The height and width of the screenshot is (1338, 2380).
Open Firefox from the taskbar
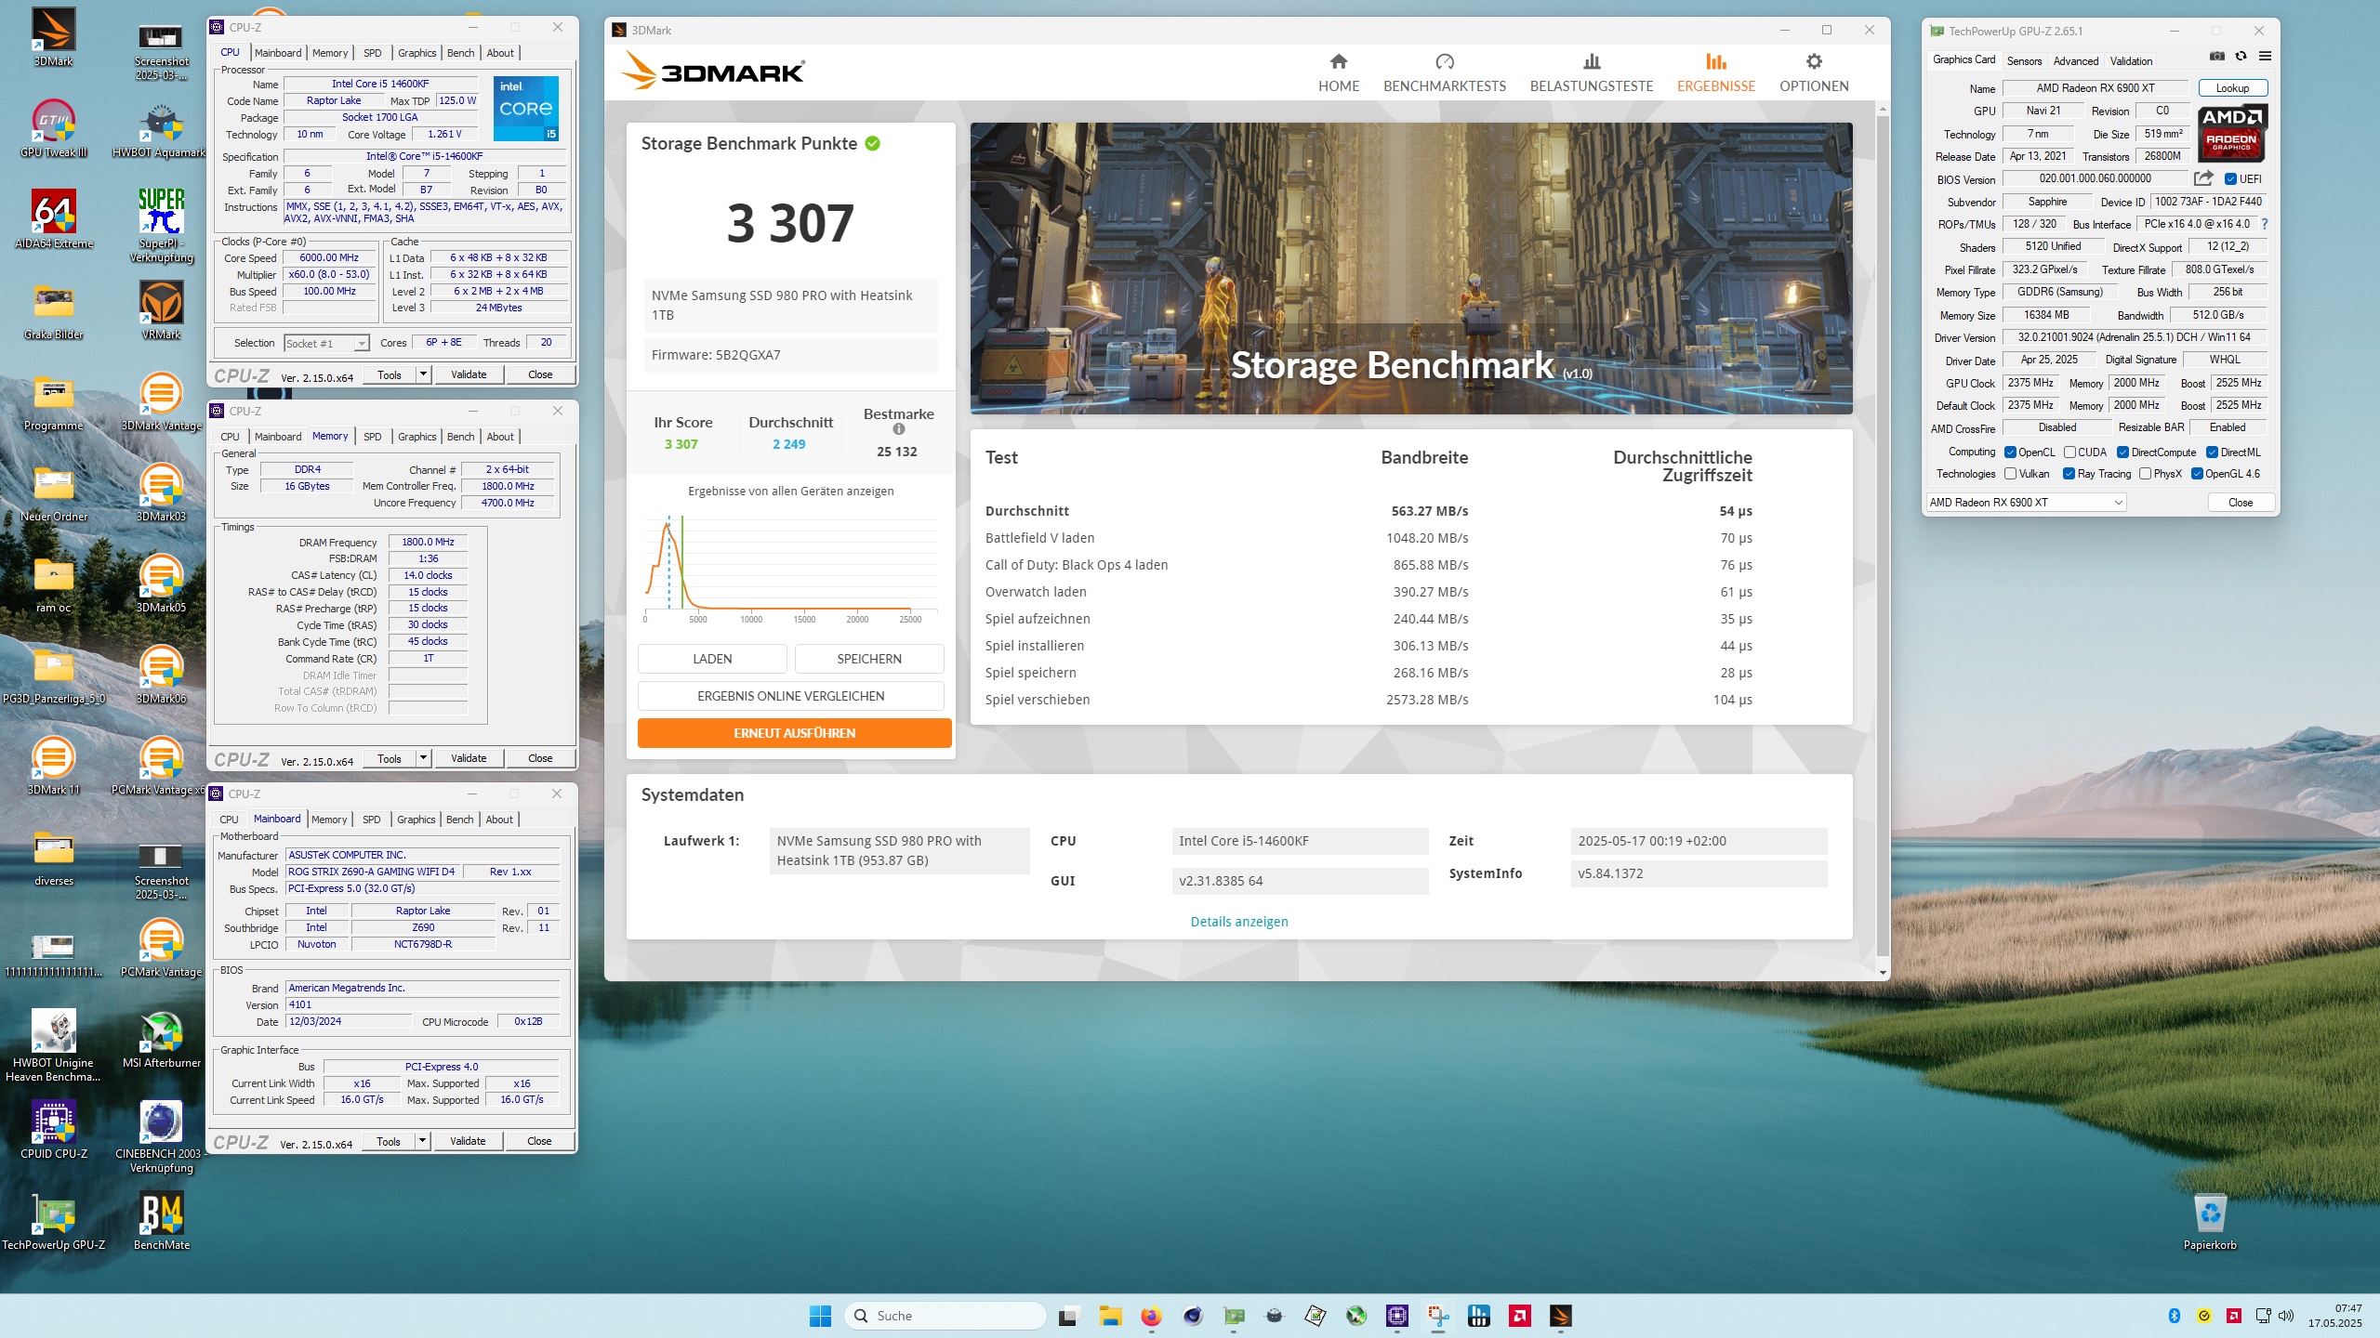click(1151, 1316)
